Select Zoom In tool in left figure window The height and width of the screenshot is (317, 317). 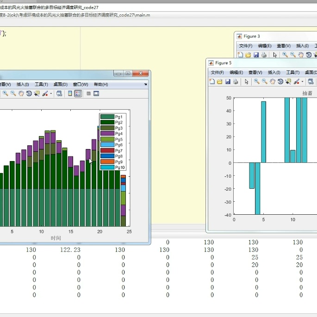tap(6, 93)
